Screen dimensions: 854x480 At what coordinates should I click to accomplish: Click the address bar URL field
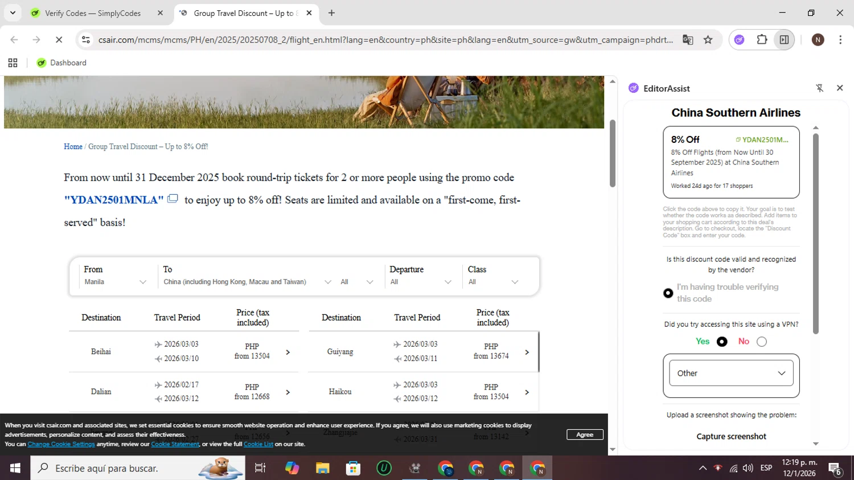click(385, 40)
